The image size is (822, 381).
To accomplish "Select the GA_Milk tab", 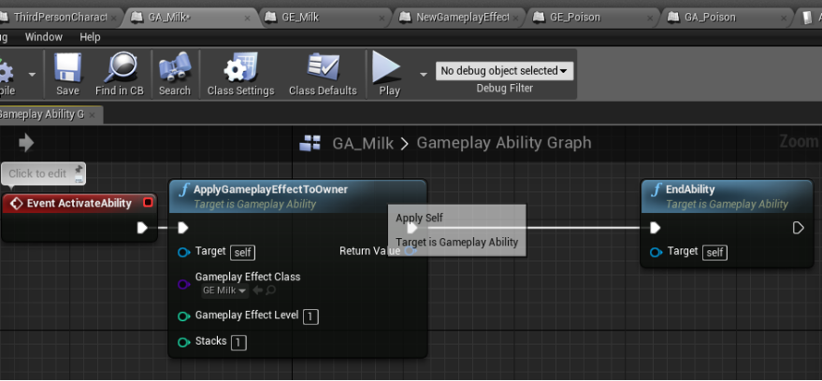I will tap(169, 17).
